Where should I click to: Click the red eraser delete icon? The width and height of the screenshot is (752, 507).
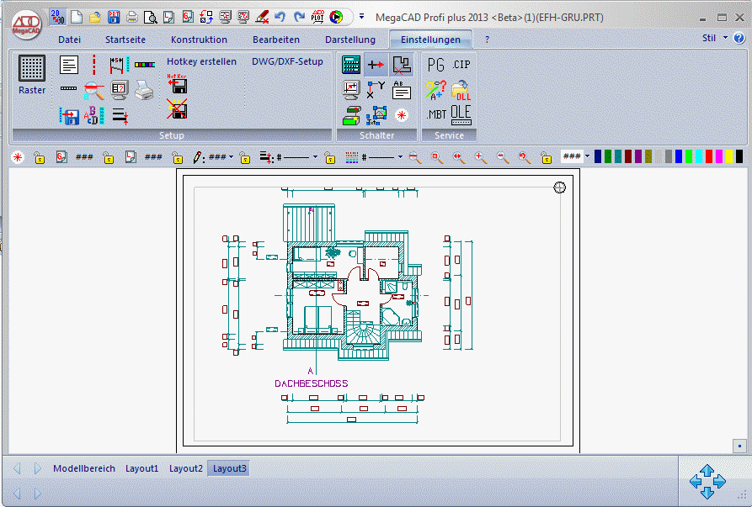262,18
